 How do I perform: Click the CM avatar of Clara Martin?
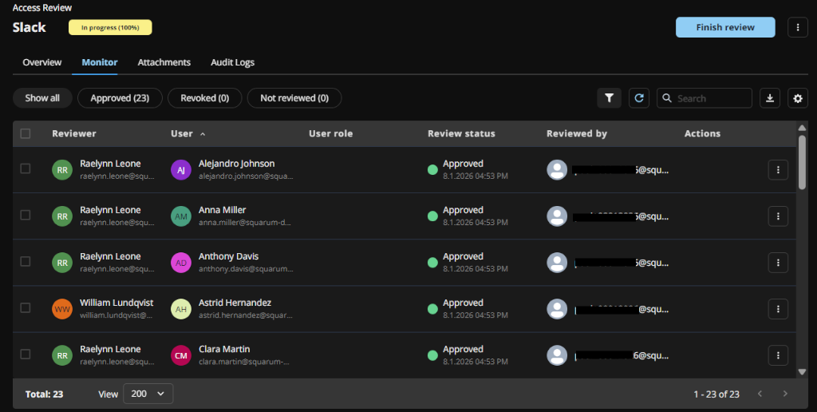[x=181, y=355]
